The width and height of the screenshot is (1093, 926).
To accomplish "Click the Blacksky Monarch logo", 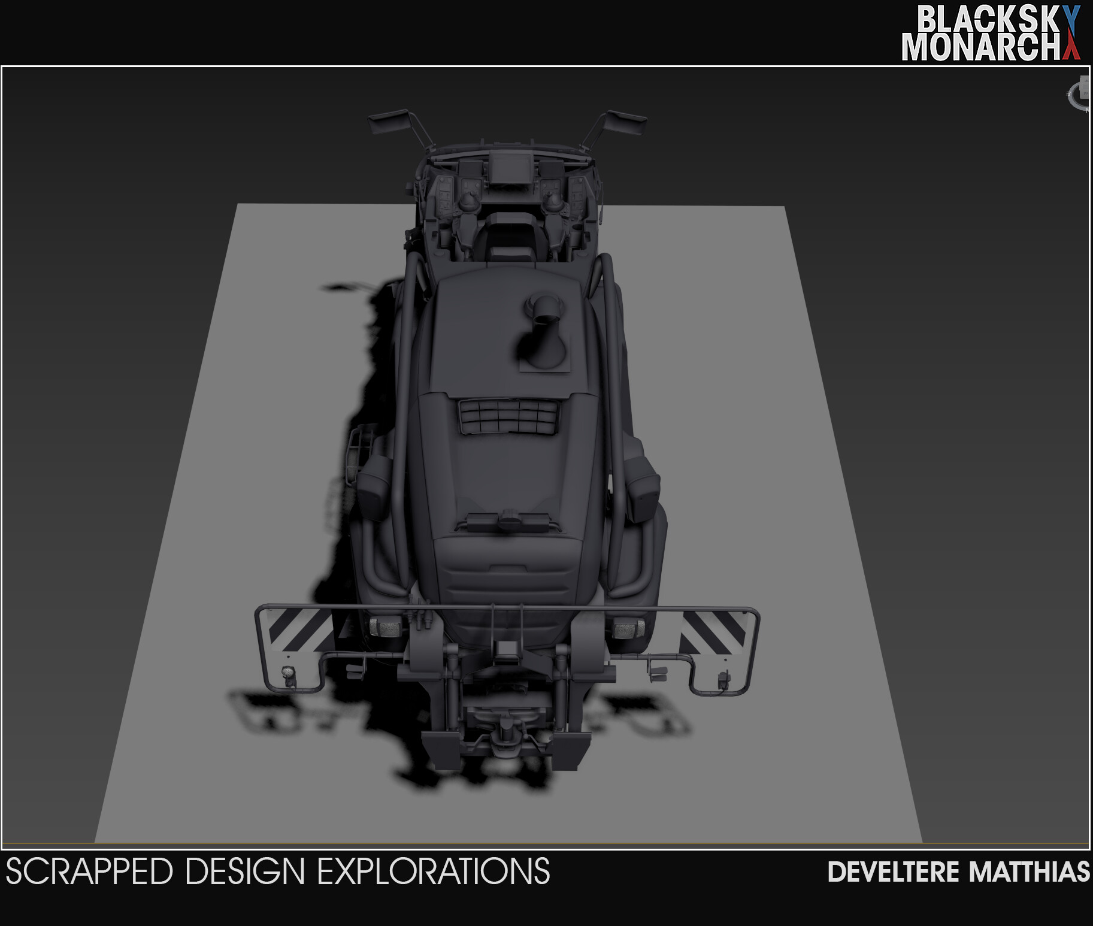I will 991,33.
